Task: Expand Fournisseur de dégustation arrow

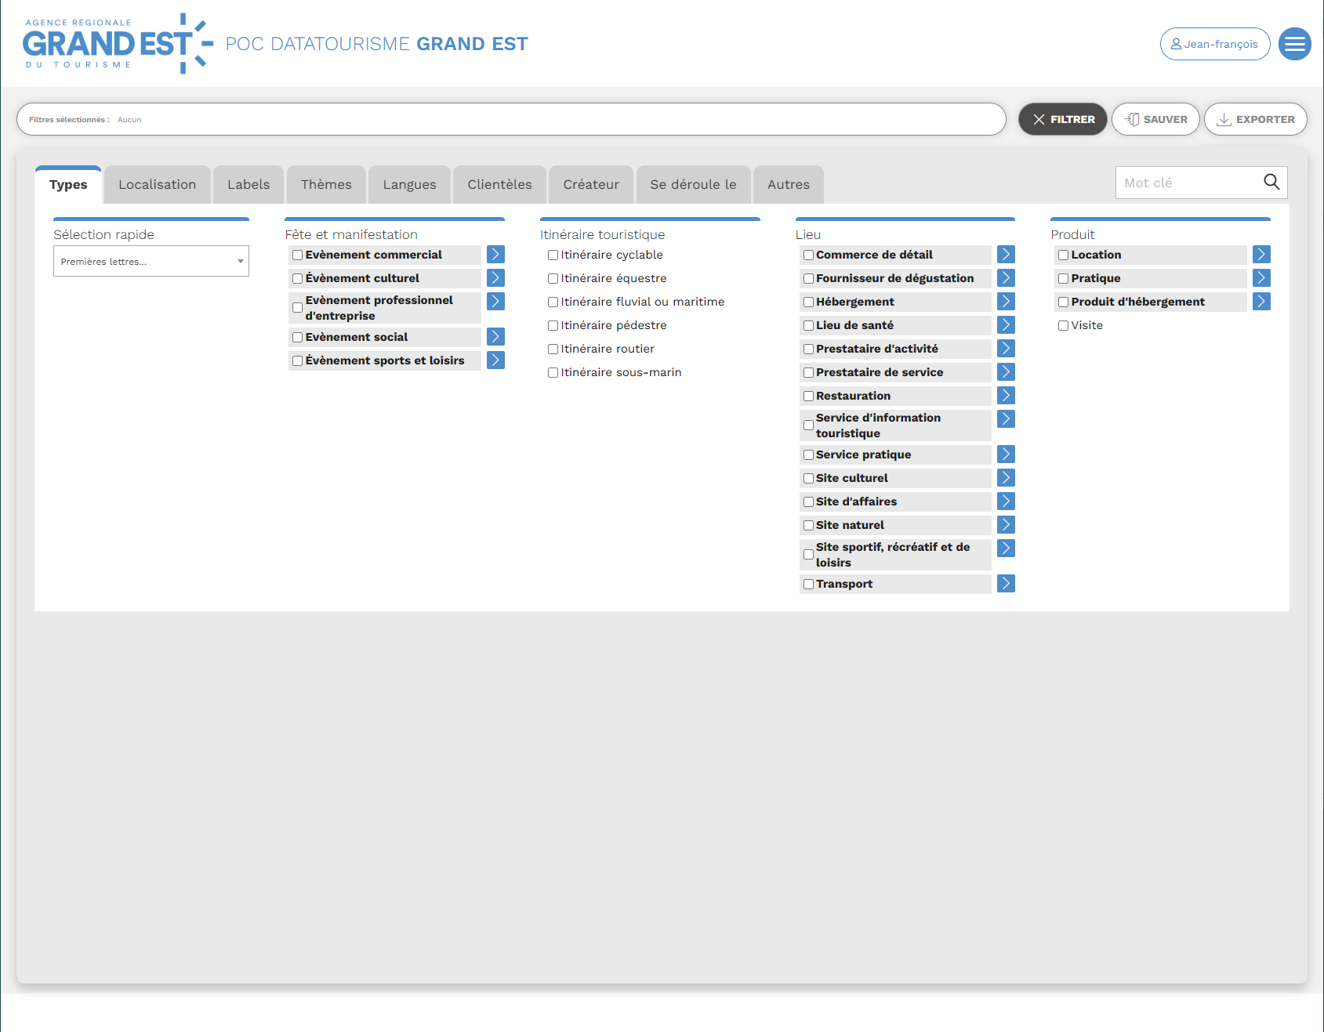Action: (x=1006, y=278)
